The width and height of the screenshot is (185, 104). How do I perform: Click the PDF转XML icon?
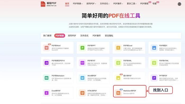click(118, 63)
